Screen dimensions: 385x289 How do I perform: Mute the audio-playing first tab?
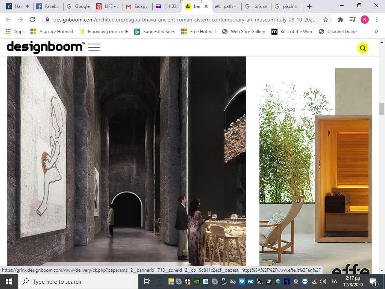click(x=27, y=6)
